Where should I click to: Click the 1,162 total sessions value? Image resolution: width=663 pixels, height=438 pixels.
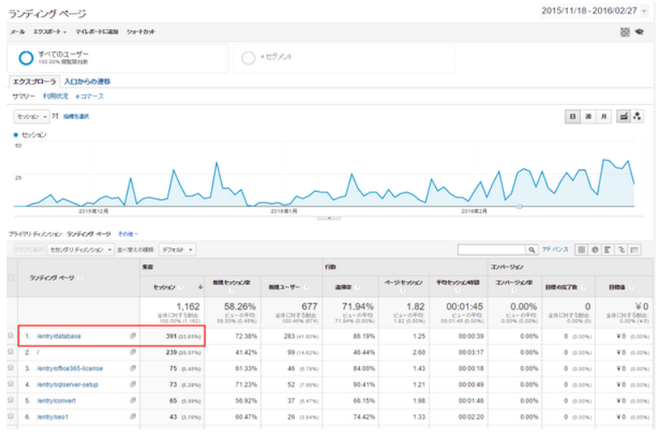pyautogui.click(x=188, y=306)
